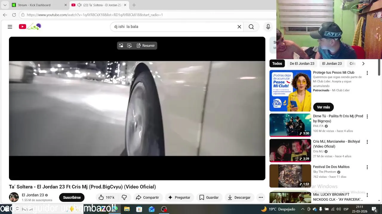Open PAILITA channel name
Viewport: 382px width, 214px height.
coord(318,126)
